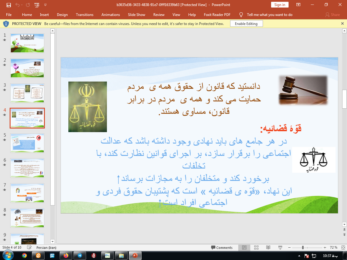The image size is (347, 260).
Task: Open the Comments pane
Action: 222,248
